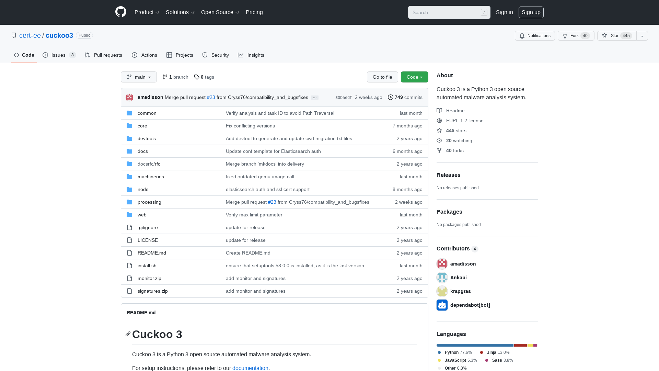Switch to the Code tab
This screenshot has height=371, width=659.
pyautogui.click(x=24, y=55)
